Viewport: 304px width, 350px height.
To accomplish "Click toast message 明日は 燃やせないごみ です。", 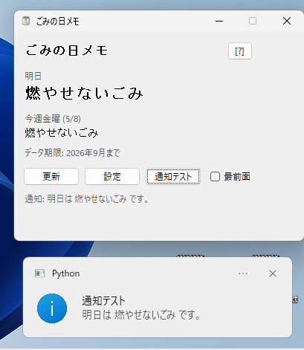I will (x=141, y=315).
